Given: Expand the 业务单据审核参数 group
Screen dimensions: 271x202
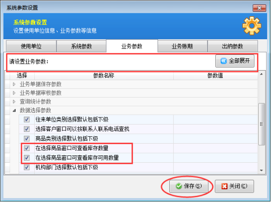Looking at the screenshot, I should coord(14,93).
